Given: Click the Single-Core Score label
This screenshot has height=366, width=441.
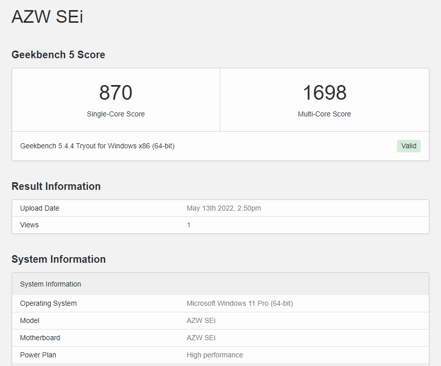Looking at the screenshot, I should 115,114.
